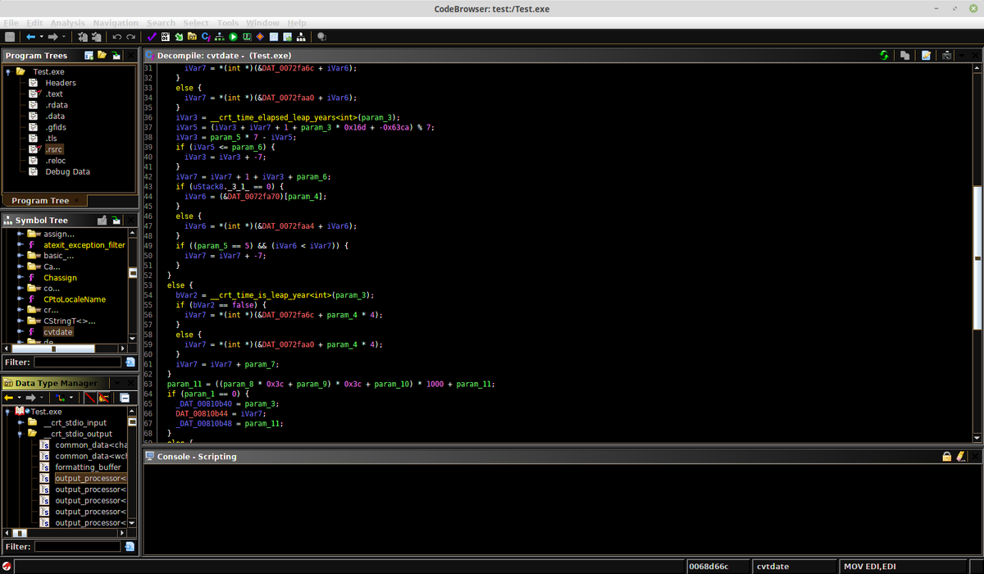
Task: Select the Program Tree tab
Action: click(x=40, y=200)
